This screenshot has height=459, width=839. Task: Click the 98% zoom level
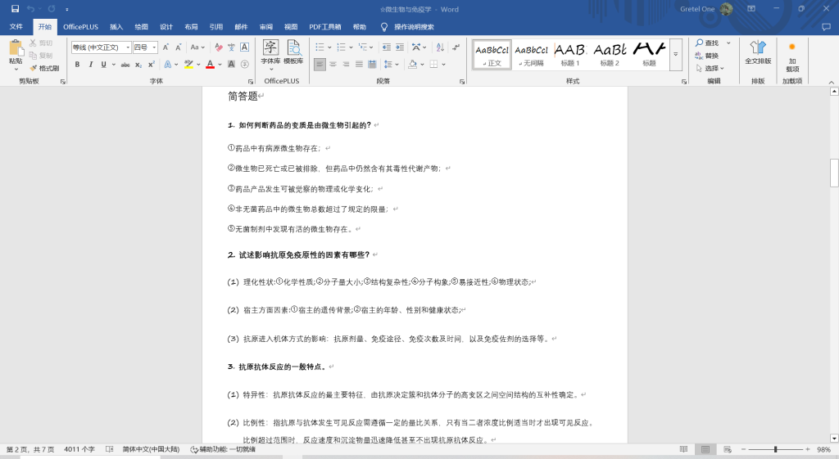click(823, 449)
